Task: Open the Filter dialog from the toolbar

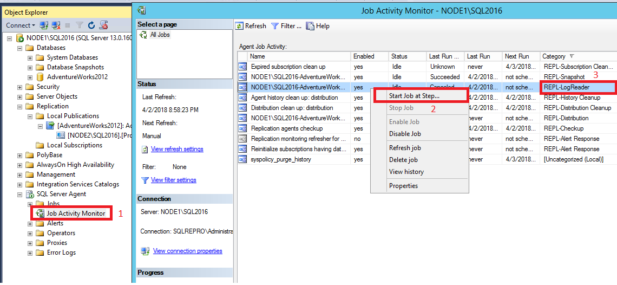Action: (286, 26)
